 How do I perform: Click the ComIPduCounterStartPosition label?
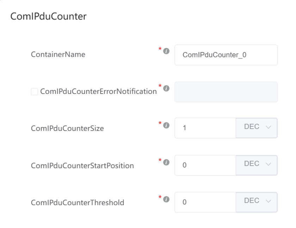82,166
